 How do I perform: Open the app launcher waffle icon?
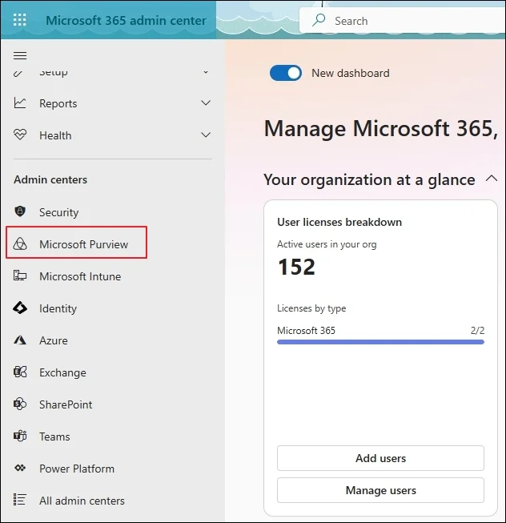click(20, 20)
